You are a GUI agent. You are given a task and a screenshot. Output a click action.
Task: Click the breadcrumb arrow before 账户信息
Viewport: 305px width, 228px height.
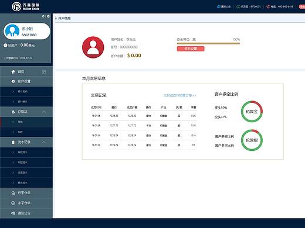[x=56, y=18]
